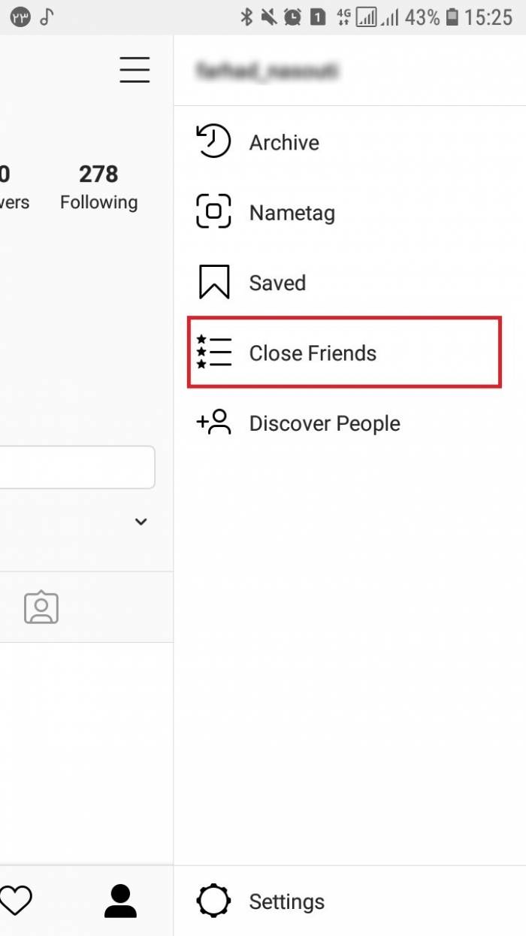
Task: Expand the suggestions chevron dropdown
Action: [x=141, y=522]
